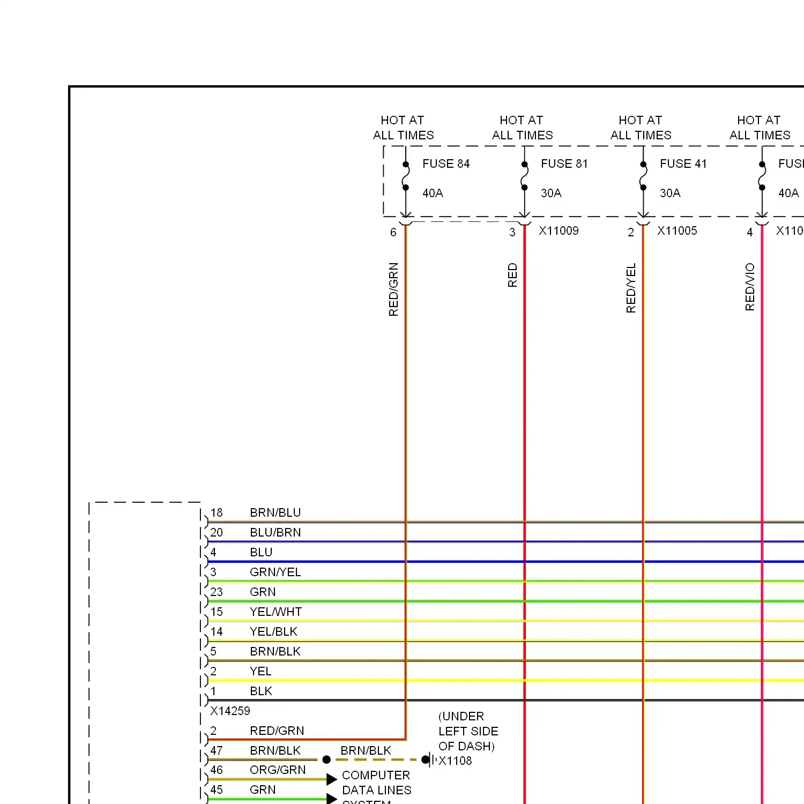Select the "FUSE 81" label

point(564,163)
